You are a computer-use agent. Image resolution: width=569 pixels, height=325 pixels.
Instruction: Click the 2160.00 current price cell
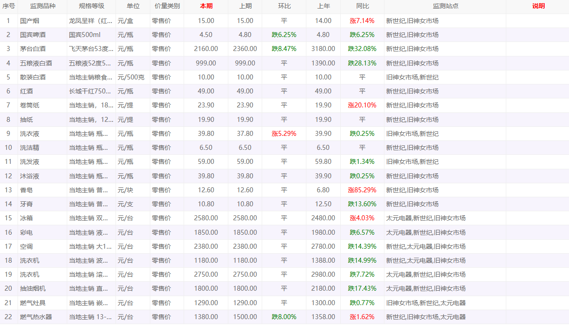point(206,49)
